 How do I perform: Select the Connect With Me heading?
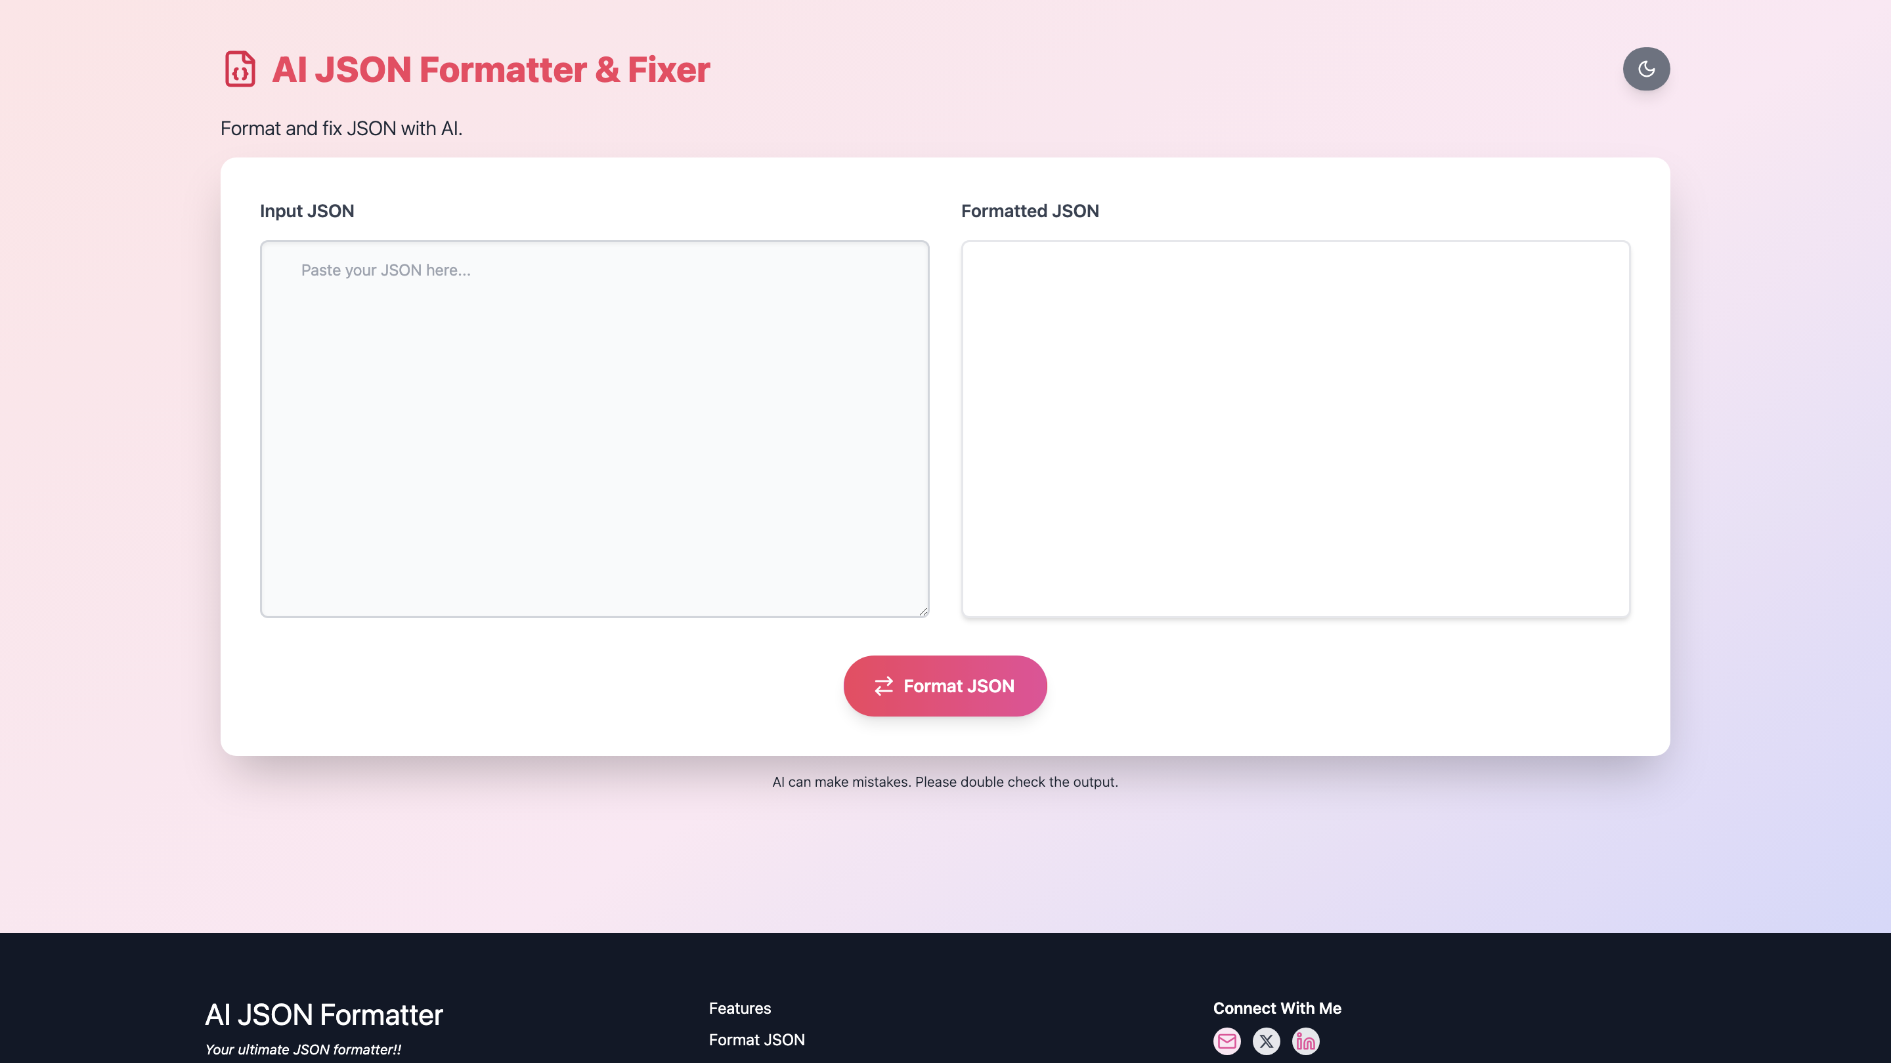click(x=1278, y=1008)
